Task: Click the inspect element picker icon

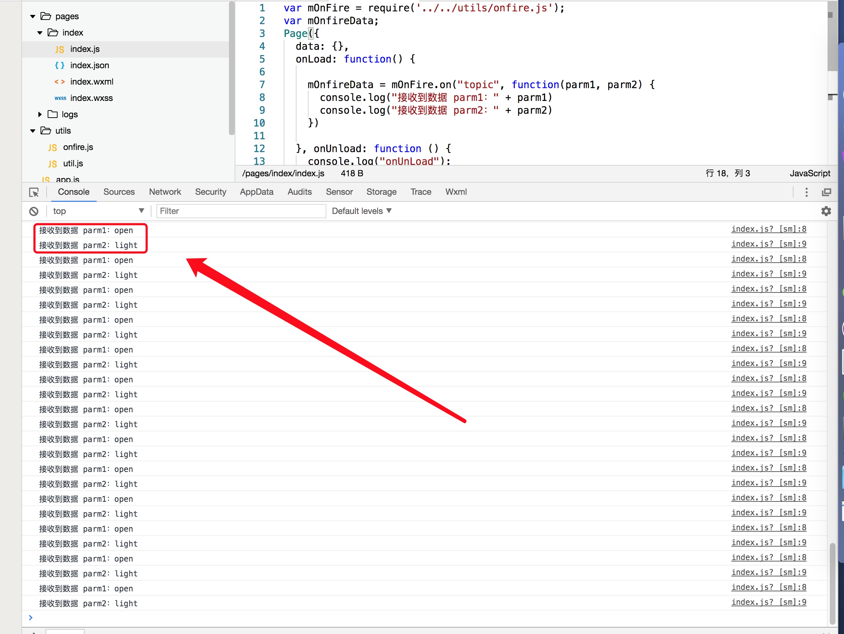Action: [x=33, y=192]
